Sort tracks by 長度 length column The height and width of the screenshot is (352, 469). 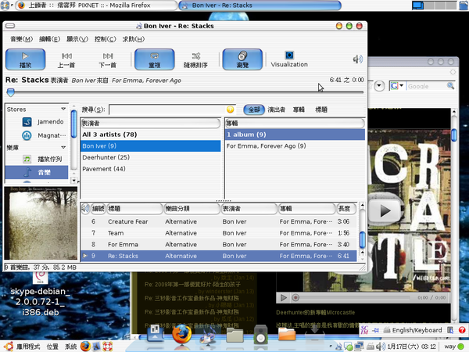[346, 208]
